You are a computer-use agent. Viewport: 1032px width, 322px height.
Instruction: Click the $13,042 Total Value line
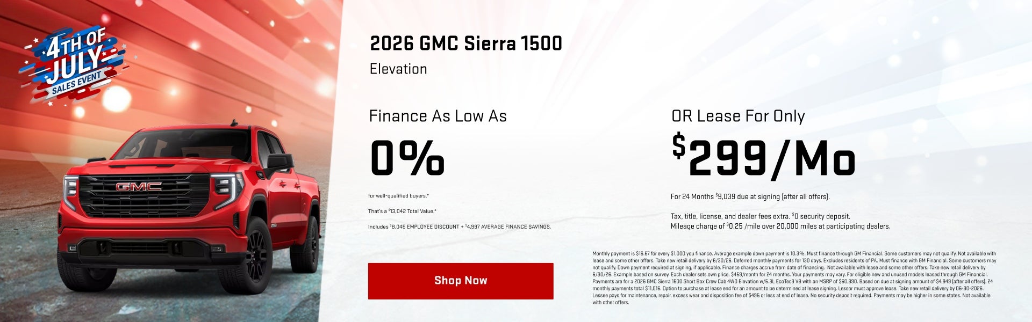(402, 211)
